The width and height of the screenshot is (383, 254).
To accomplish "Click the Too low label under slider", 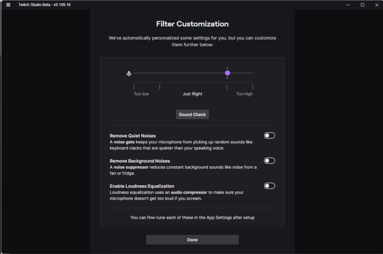I will 141,94.
